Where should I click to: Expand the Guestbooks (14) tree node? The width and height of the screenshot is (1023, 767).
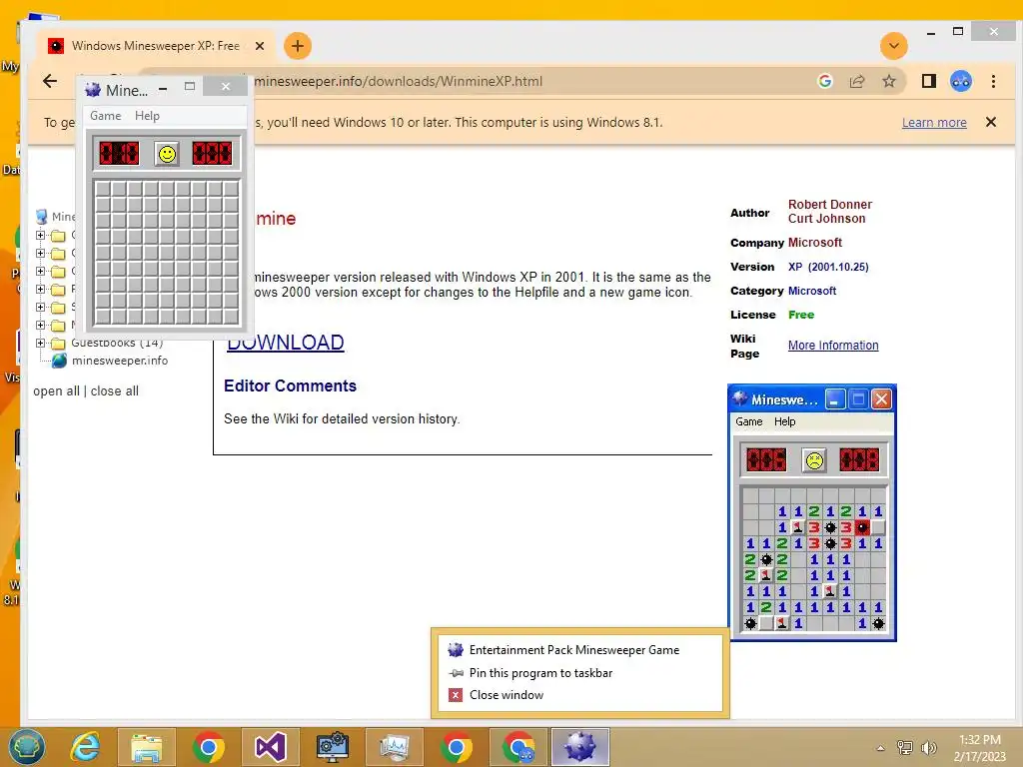(x=40, y=344)
